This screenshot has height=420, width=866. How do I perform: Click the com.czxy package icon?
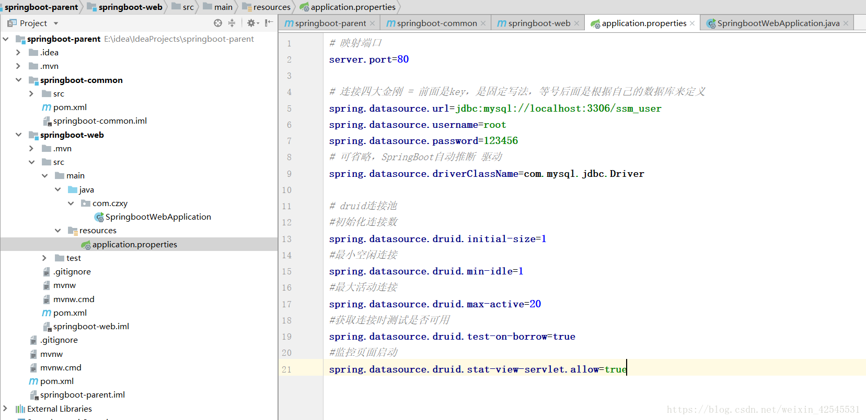(x=86, y=203)
